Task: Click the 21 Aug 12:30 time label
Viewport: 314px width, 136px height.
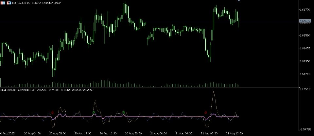Action: pyautogui.click(x=234, y=133)
